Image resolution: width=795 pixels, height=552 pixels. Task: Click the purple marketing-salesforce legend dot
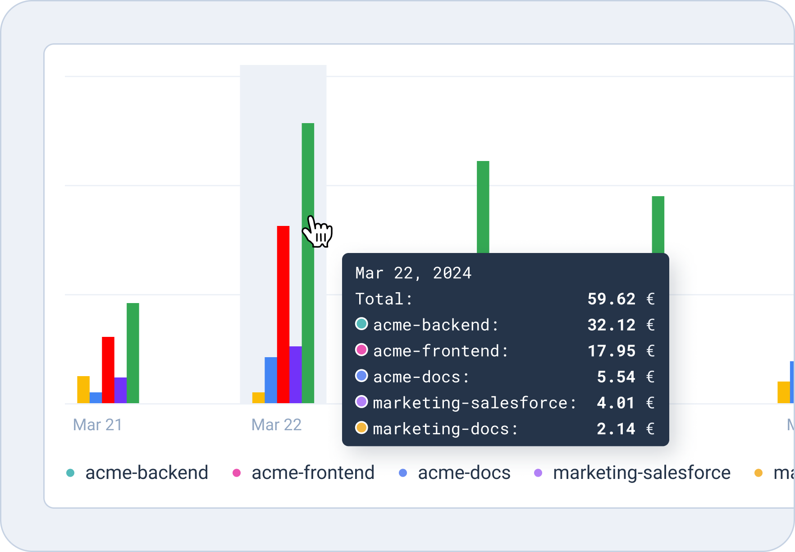coord(538,473)
